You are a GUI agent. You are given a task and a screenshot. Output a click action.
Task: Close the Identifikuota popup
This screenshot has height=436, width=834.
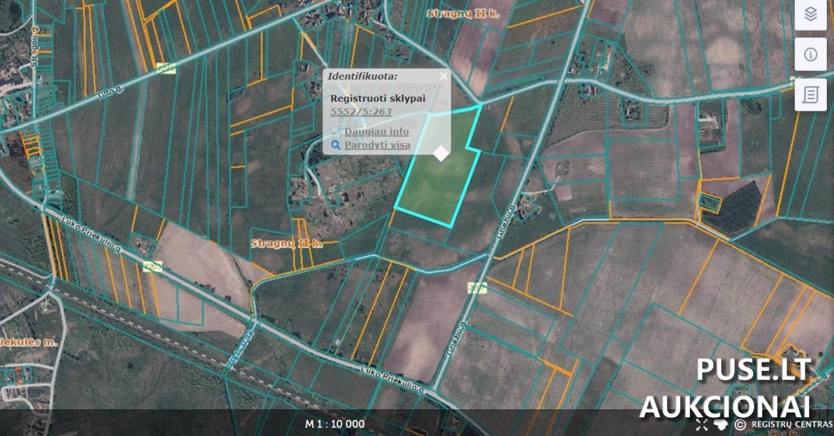coord(443,76)
